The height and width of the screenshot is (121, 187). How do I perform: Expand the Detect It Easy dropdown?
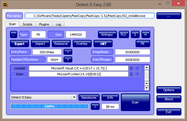74,97
